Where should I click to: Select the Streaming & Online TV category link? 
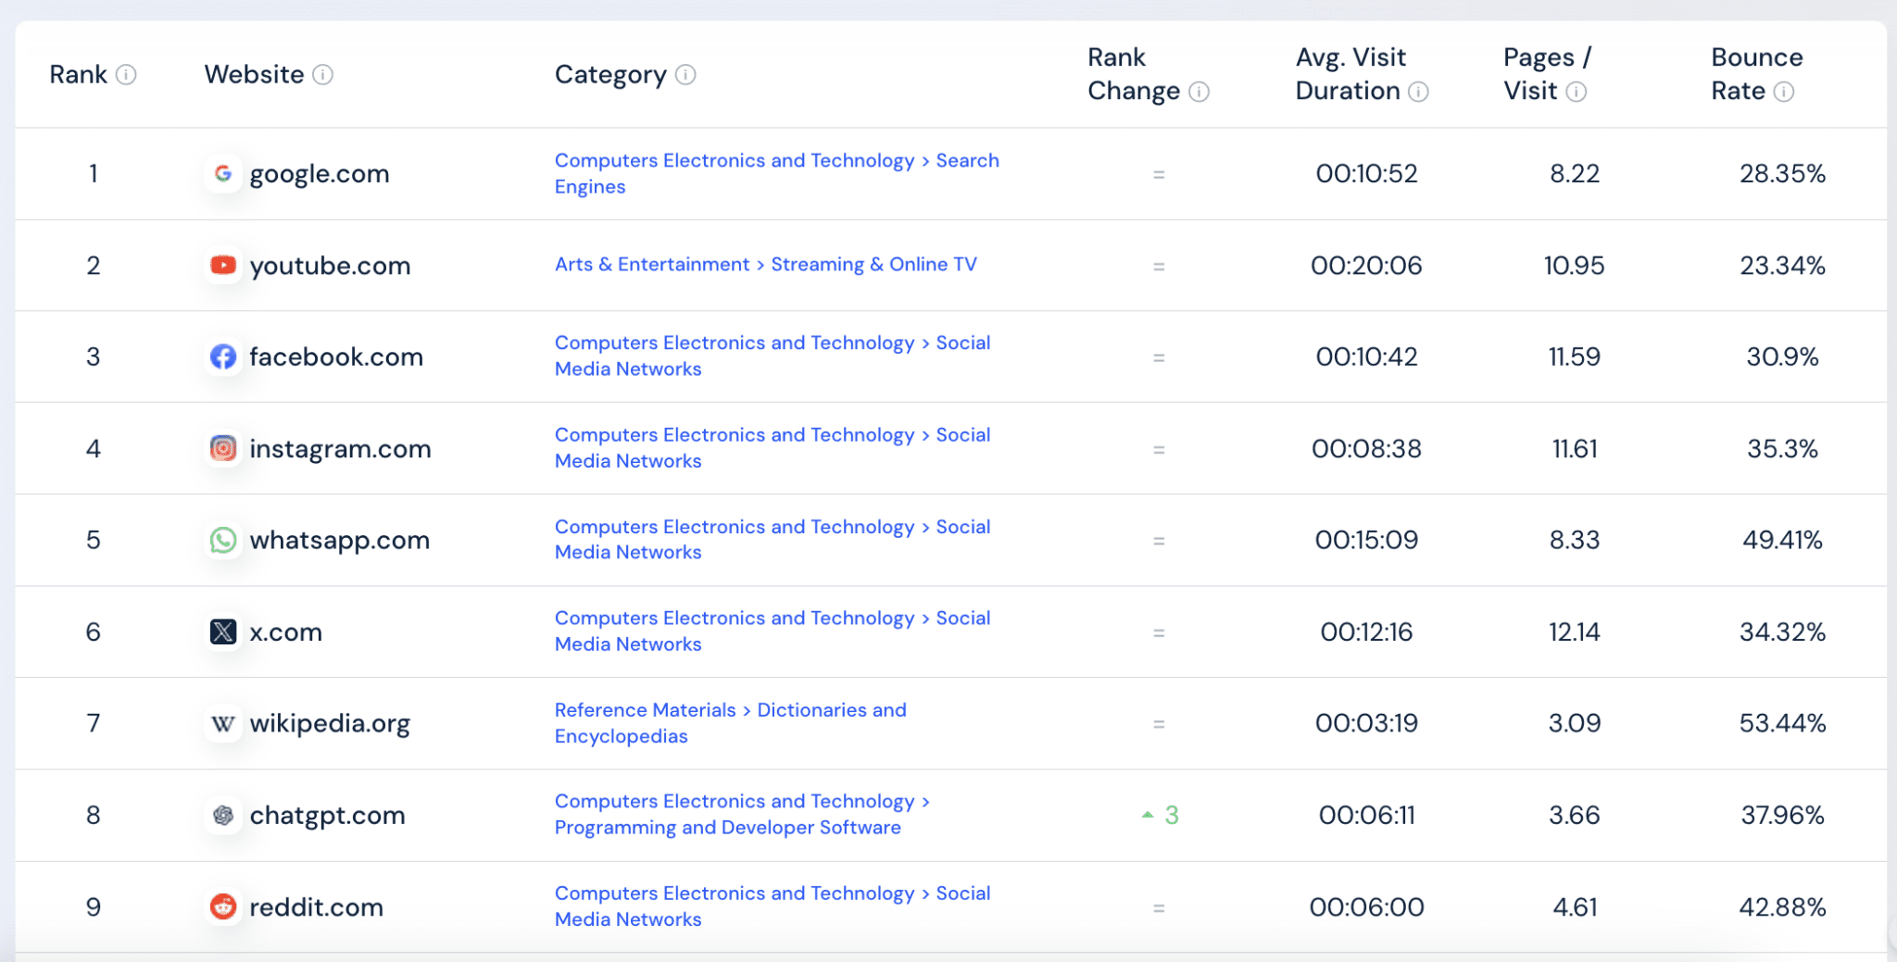(x=873, y=265)
